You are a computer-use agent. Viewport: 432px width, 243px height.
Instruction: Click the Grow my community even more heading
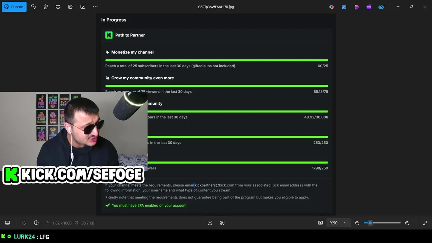click(142, 78)
